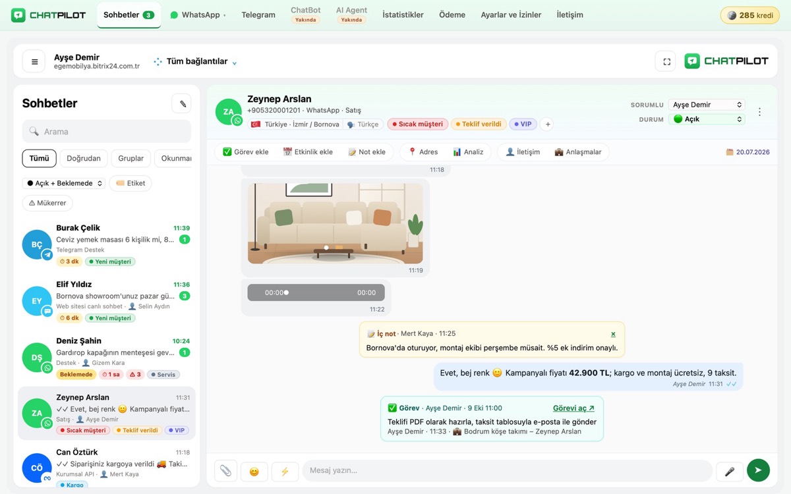
Task: Click Elif Yıldız's avatar in chat list
Action: pyautogui.click(x=37, y=301)
